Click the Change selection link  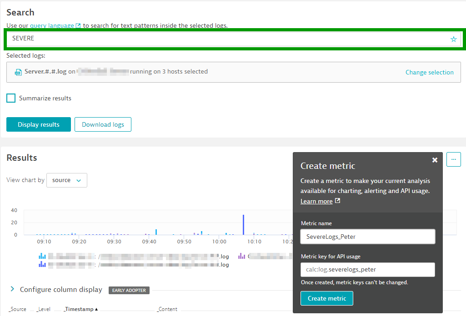[429, 72]
